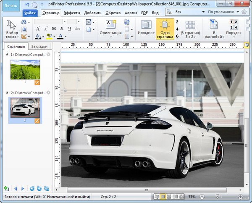Go to previous page with left arrow
Image resolution: width=252 pixels, height=203 pixels.
point(16,189)
